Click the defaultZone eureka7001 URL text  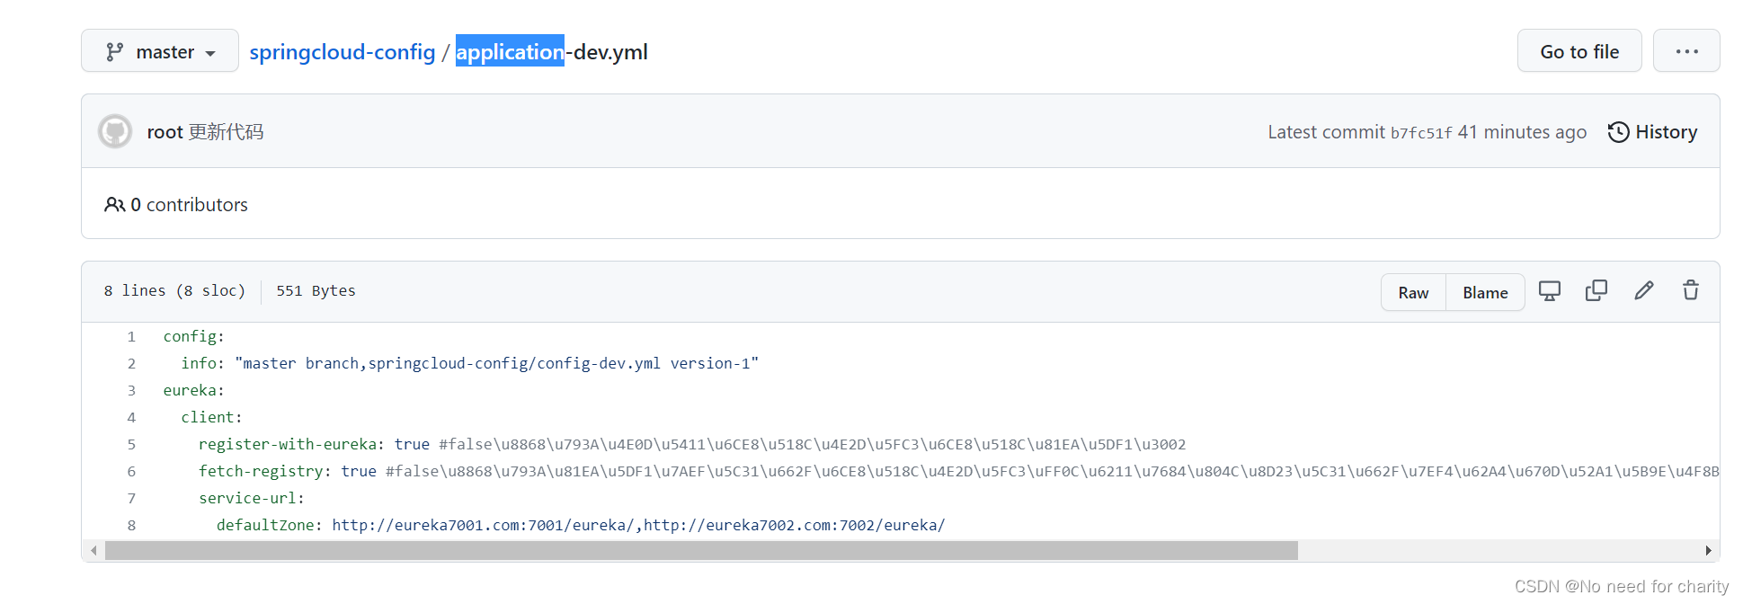tap(483, 525)
